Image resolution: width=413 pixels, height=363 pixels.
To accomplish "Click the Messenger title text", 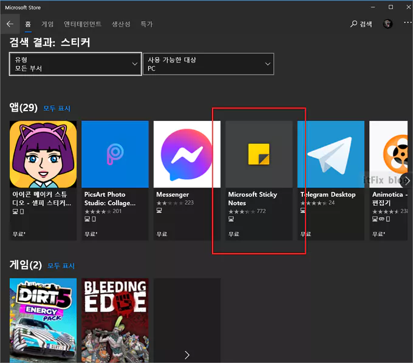I will point(172,194).
